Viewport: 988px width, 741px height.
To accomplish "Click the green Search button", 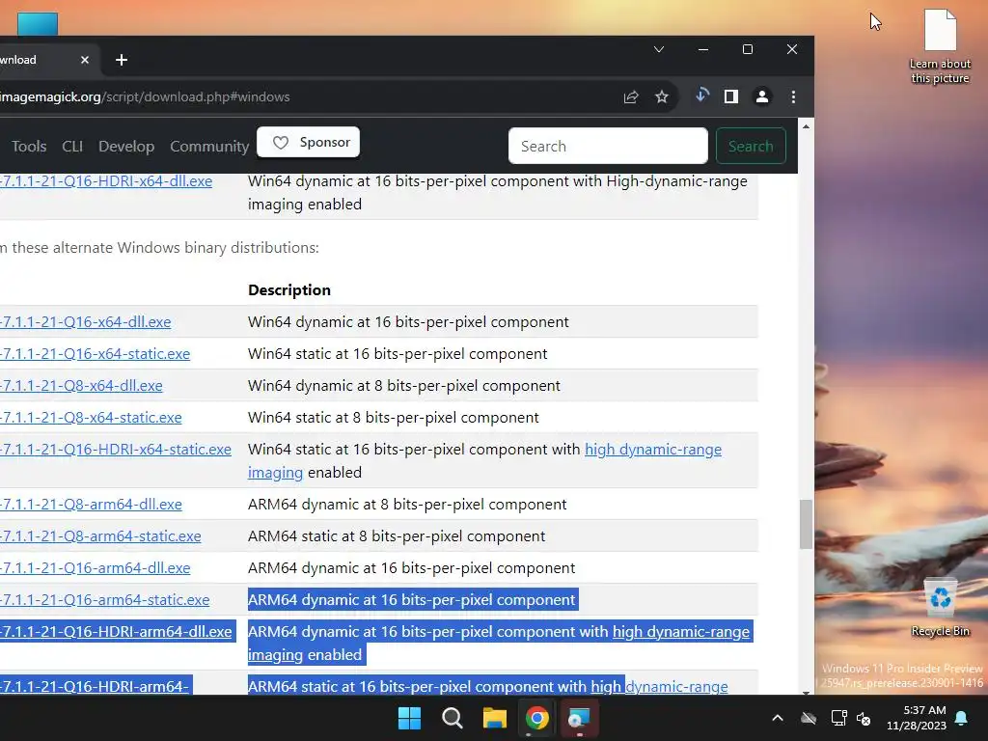I will click(x=751, y=147).
